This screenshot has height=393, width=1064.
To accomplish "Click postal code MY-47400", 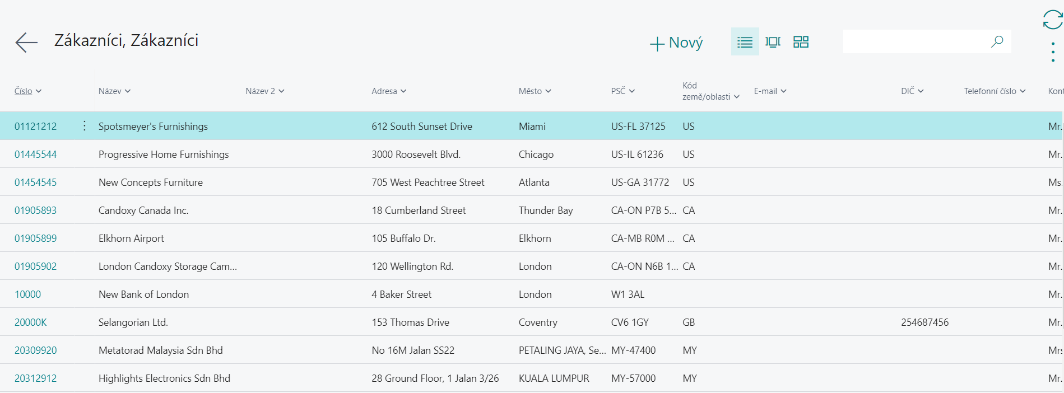I will (633, 350).
